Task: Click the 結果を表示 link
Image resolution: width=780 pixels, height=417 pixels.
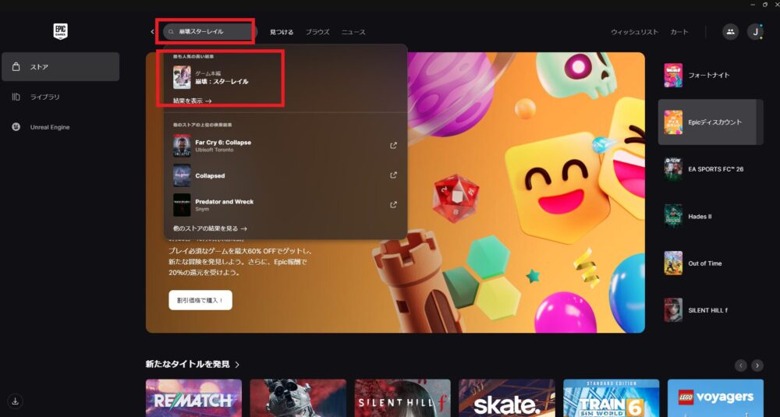Action: coord(192,101)
